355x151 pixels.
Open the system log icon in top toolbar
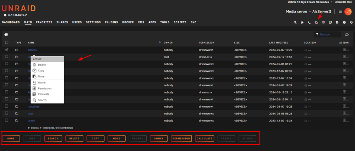pos(337,22)
